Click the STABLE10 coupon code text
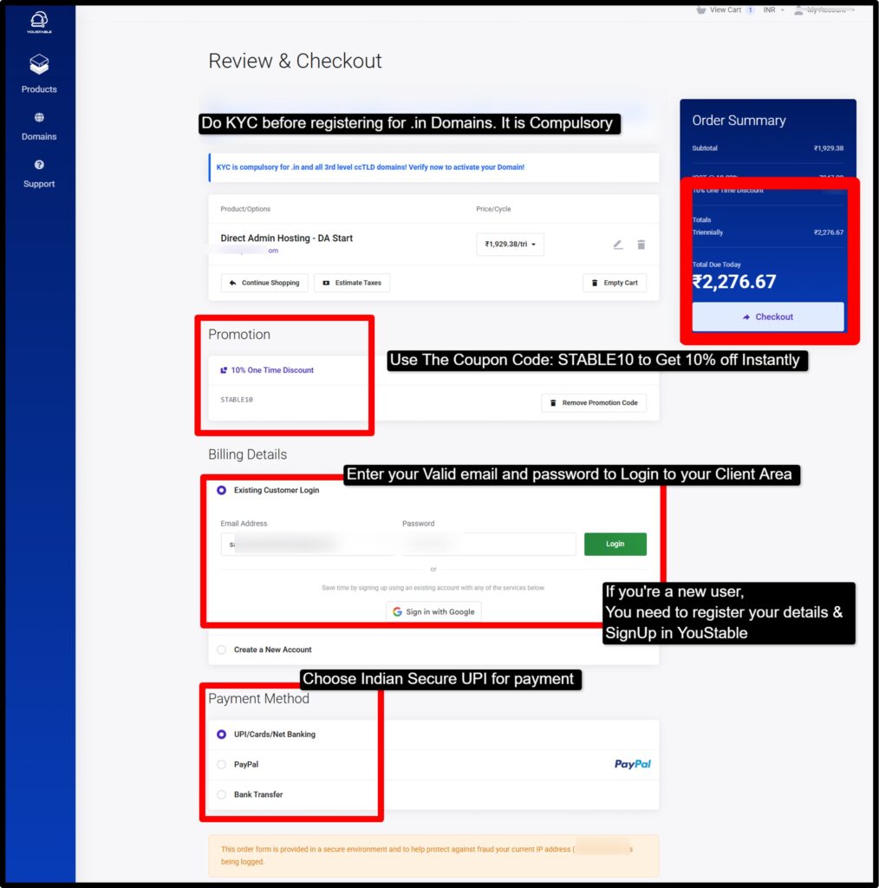The image size is (879, 888). (237, 399)
